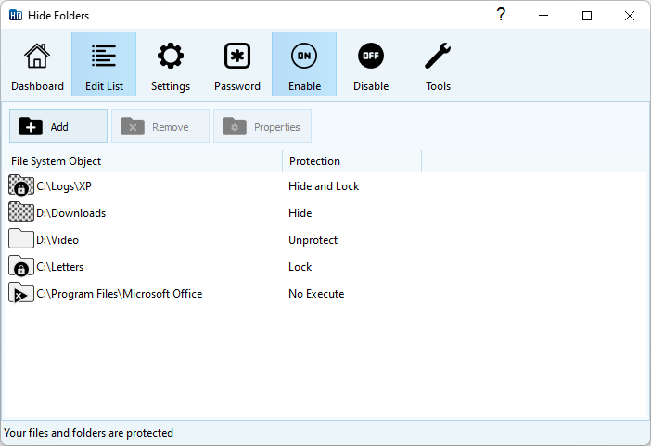This screenshot has height=446, width=651.
Task: Click the Add folder button
Action: click(x=58, y=126)
